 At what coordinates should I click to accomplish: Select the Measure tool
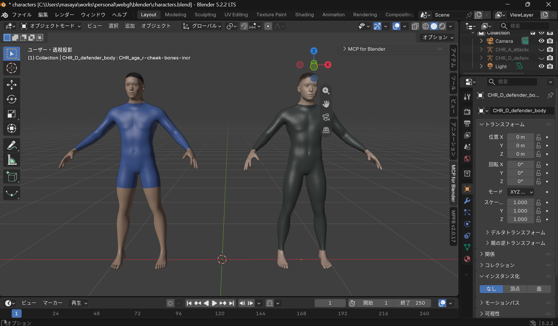[11, 160]
